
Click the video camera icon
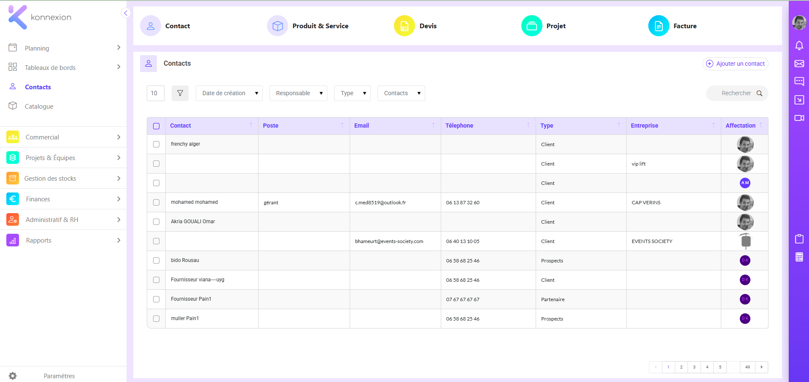tap(799, 118)
